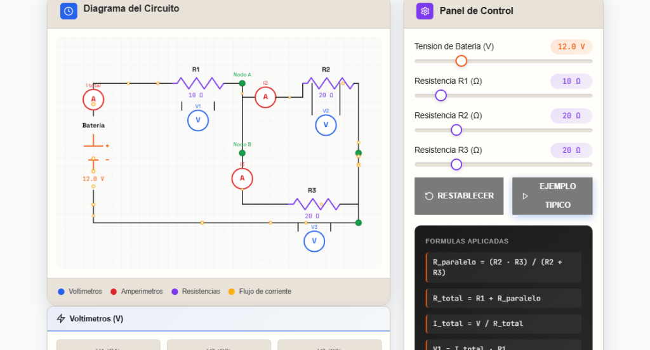Click the R1 resistor zigzag symbol
The image size is (650, 350).
197,83
